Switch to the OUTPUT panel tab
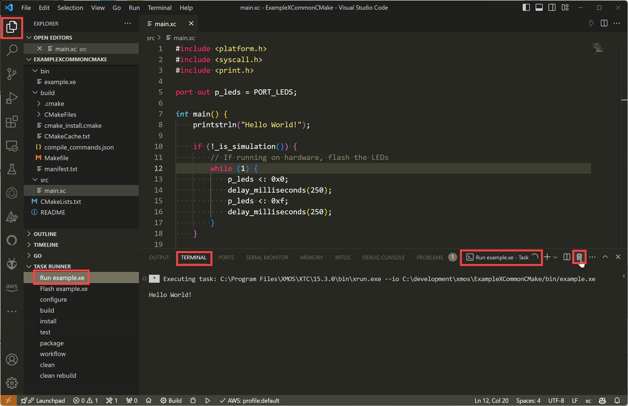 (x=159, y=258)
